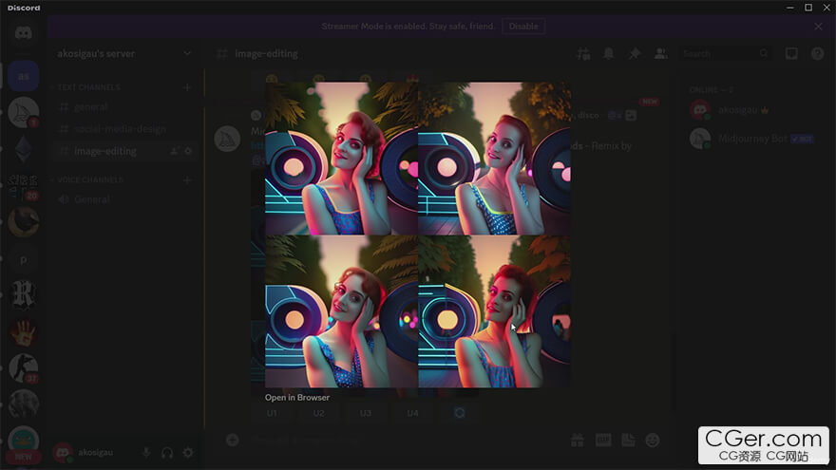Open the 'p' letter server icon
Screen dimensions: 836x470
(23, 260)
